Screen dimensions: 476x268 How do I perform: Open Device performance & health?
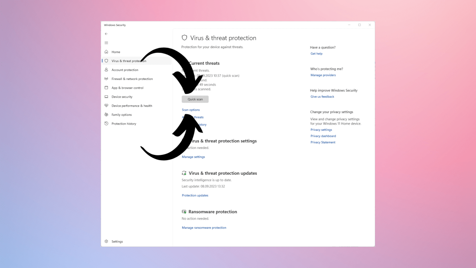[132, 106]
